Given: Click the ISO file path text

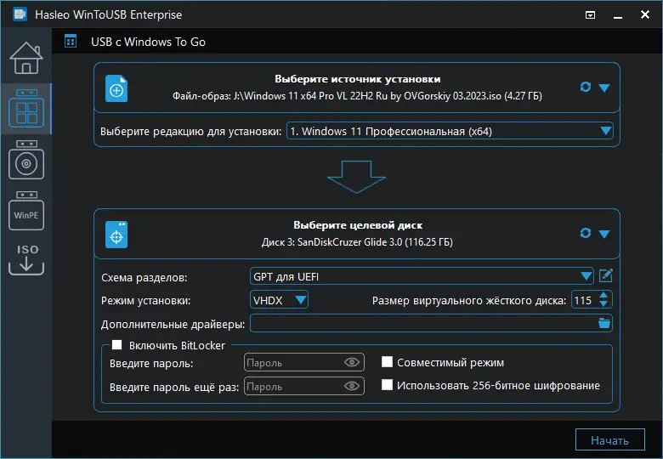Looking at the screenshot, I should coord(357,96).
